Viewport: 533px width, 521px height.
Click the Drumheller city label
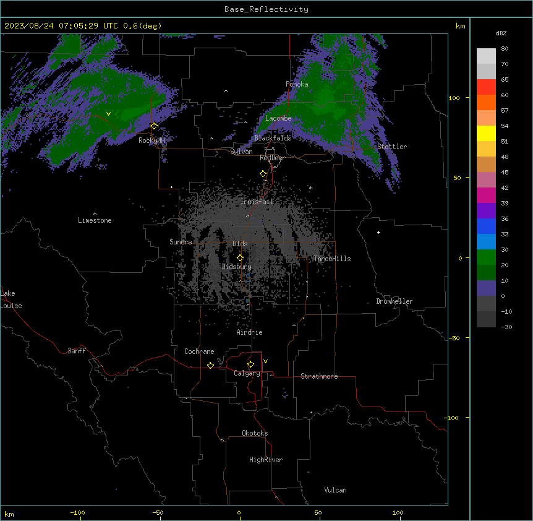(x=394, y=301)
